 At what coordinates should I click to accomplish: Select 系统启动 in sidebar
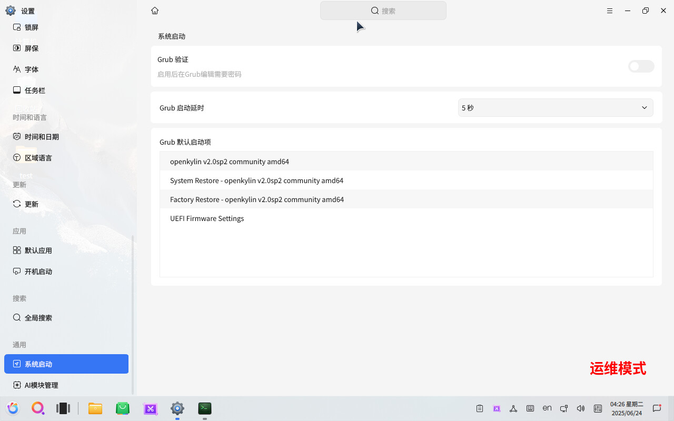(x=66, y=364)
